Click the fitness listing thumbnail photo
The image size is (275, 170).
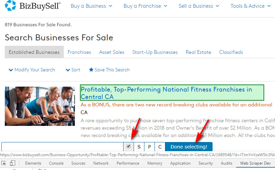pyautogui.click(x=40, y=106)
